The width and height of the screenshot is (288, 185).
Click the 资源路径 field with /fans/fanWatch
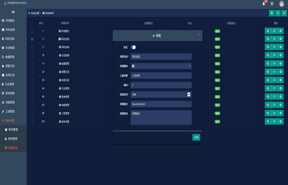click(x=161, y=104)
